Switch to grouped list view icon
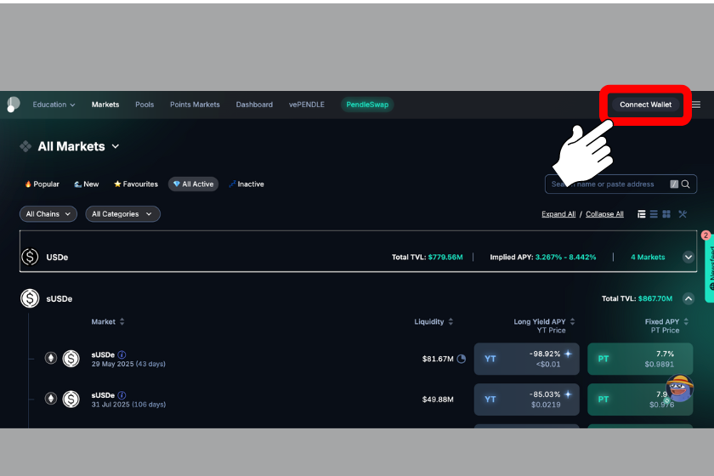Image resolution: width=714 pixels, height=476 pixels. pyautogui.click(x=641, y=214)
